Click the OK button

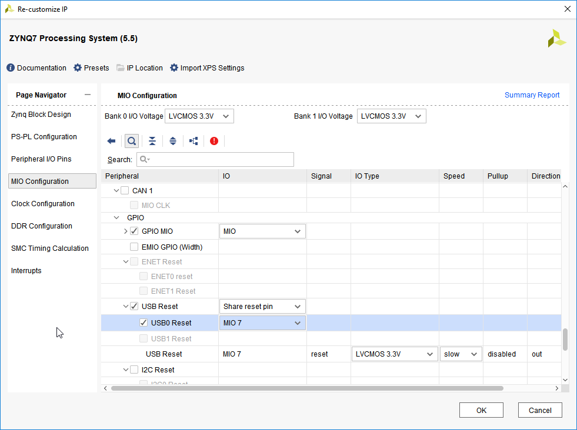481,411
